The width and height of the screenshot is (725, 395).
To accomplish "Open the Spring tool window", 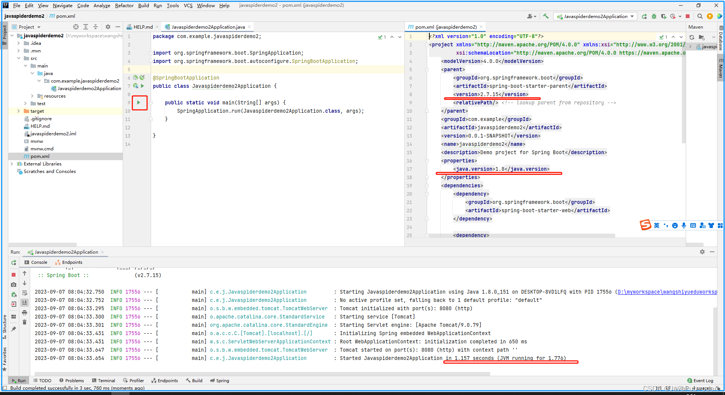I will 220,381.
